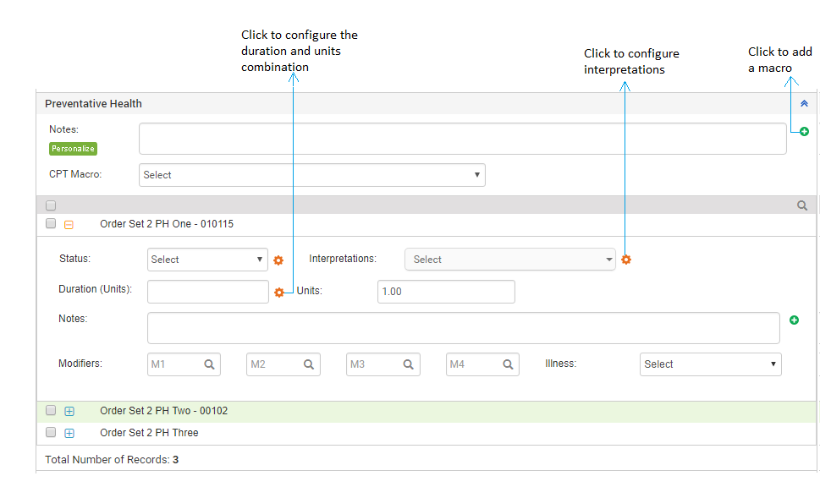Click the gear icon next to Status dropdown
The width and height of the screenshot is (831, 487).
point(278,260)
